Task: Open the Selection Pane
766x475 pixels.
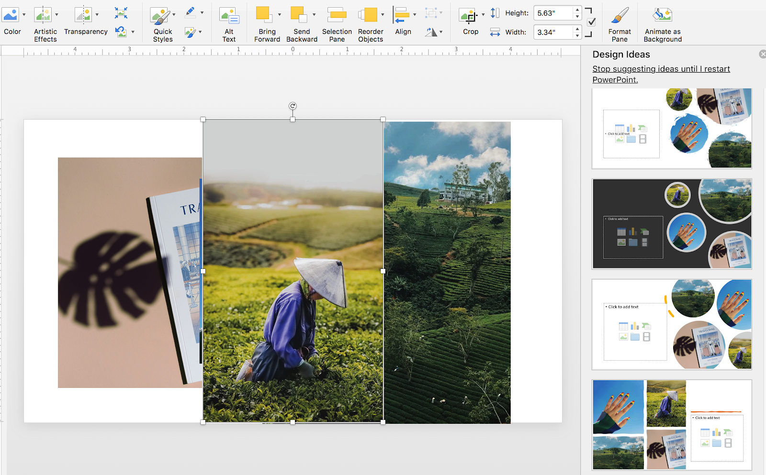Action: coord(337,19)
